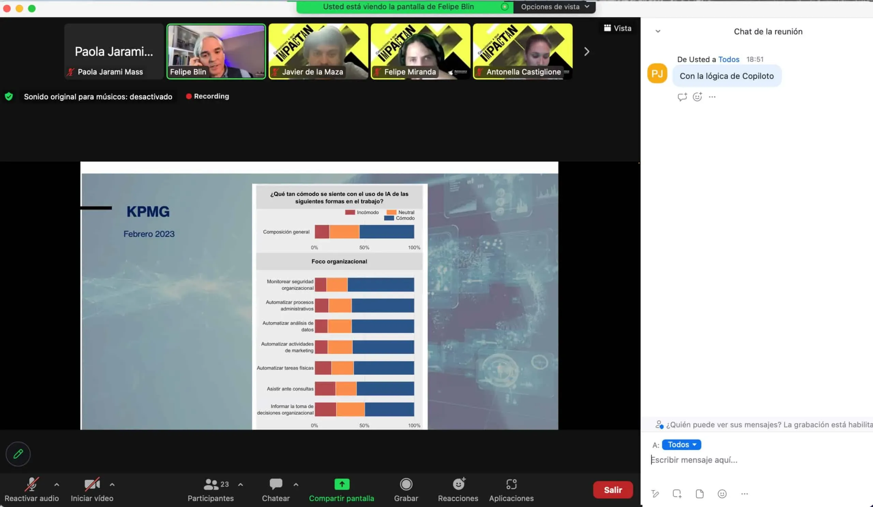Screen dimensions: 873x507
Task: Click Cómodo blue legend swatch
Action: click(389, 218)
